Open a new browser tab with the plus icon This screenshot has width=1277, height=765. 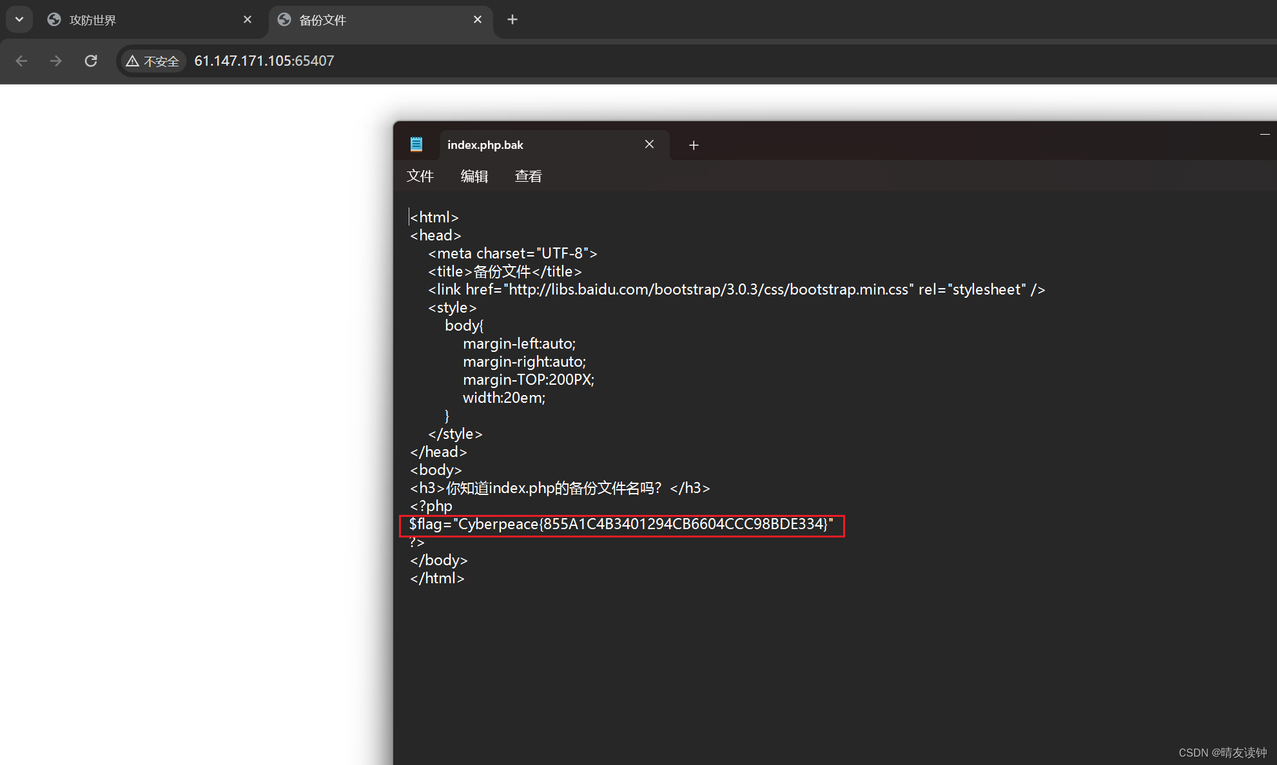pos(512,19)
